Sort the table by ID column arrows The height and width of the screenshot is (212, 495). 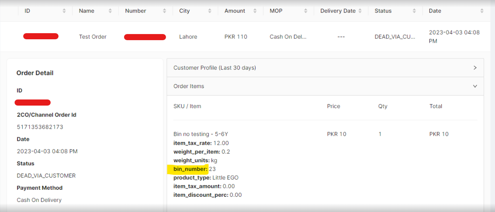[x=64, y=11]
